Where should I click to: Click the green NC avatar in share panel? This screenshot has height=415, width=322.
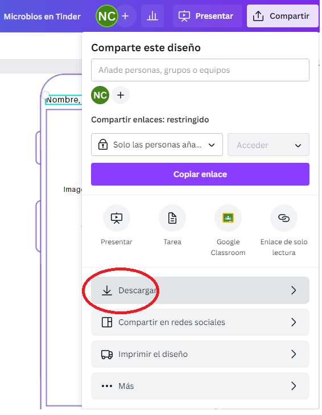click(100, 95)
